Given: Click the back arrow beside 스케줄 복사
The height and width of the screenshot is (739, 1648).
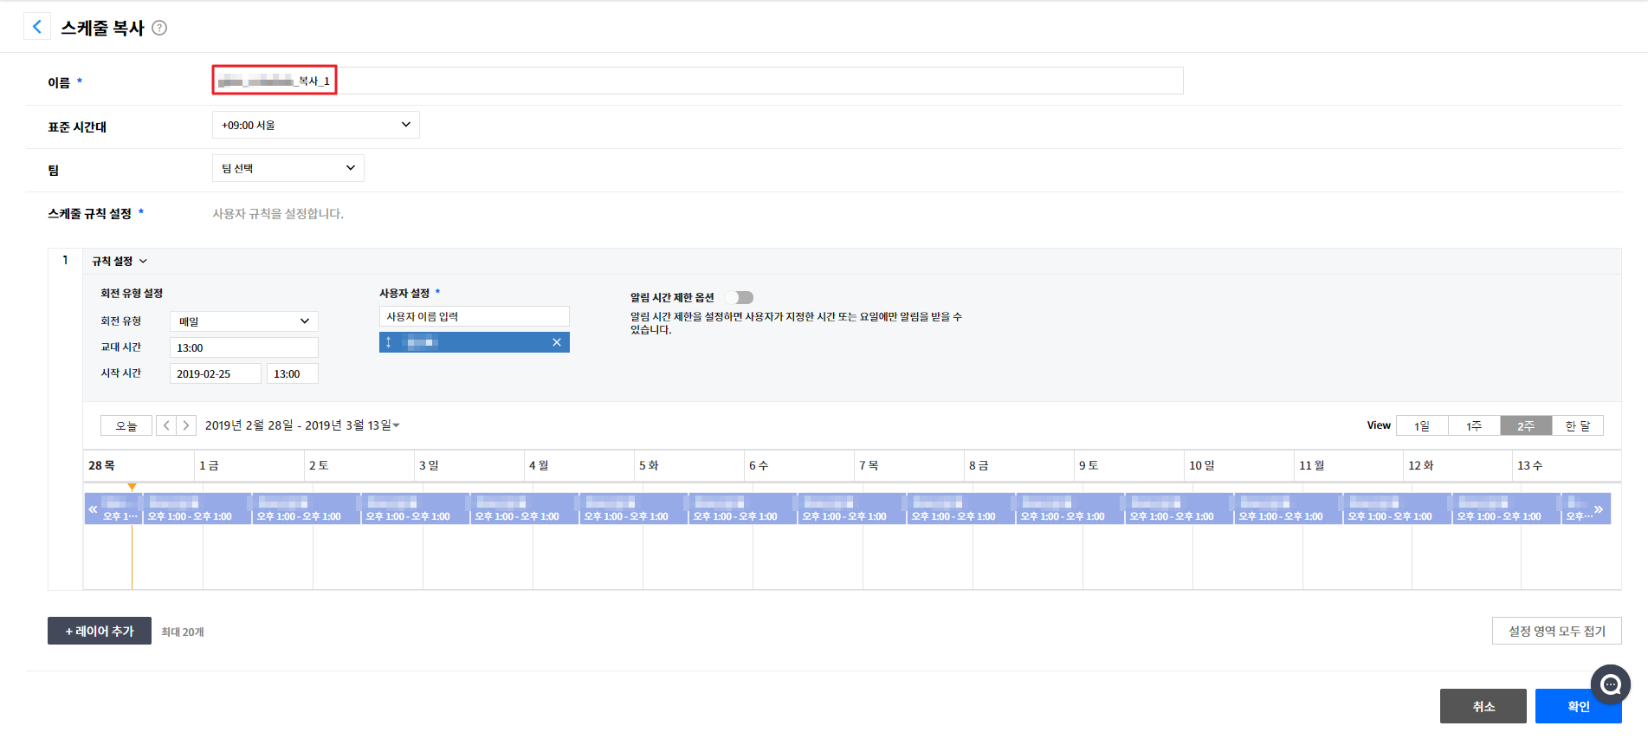Looking at the screenshot, I should click(36, 27).
